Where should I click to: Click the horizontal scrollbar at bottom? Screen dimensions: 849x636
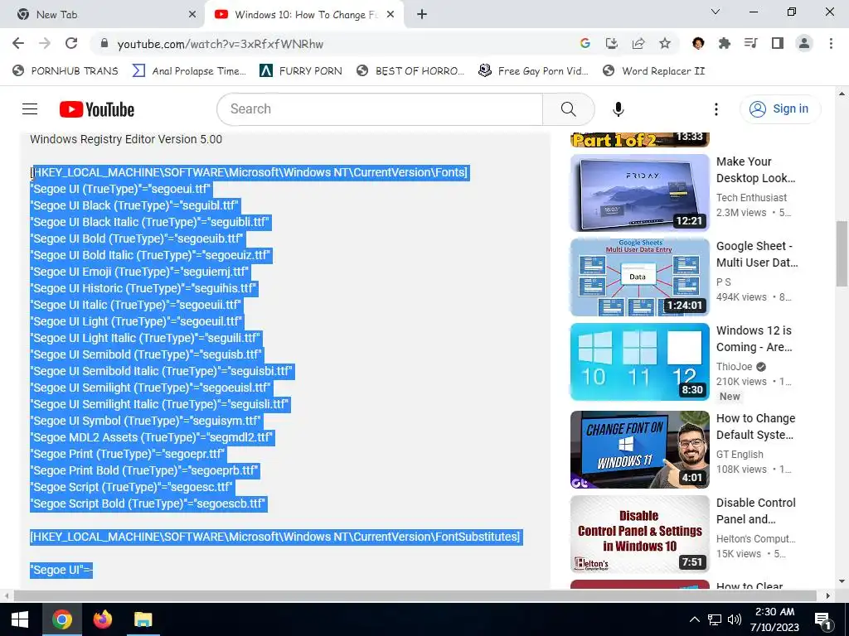(x=415, y=595)
